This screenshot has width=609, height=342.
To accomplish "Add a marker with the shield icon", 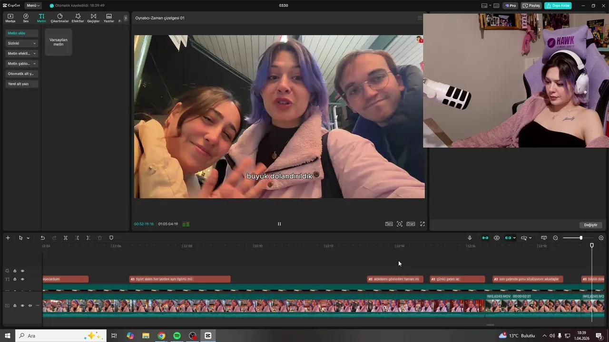I will 111,237.
